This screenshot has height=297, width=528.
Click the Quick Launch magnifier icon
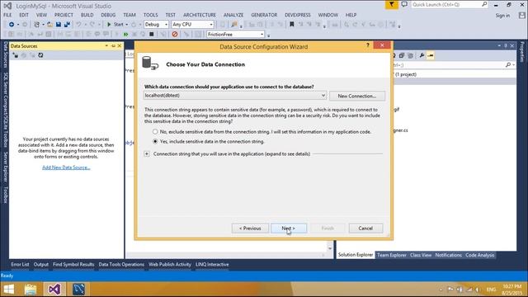pos(484,4)
